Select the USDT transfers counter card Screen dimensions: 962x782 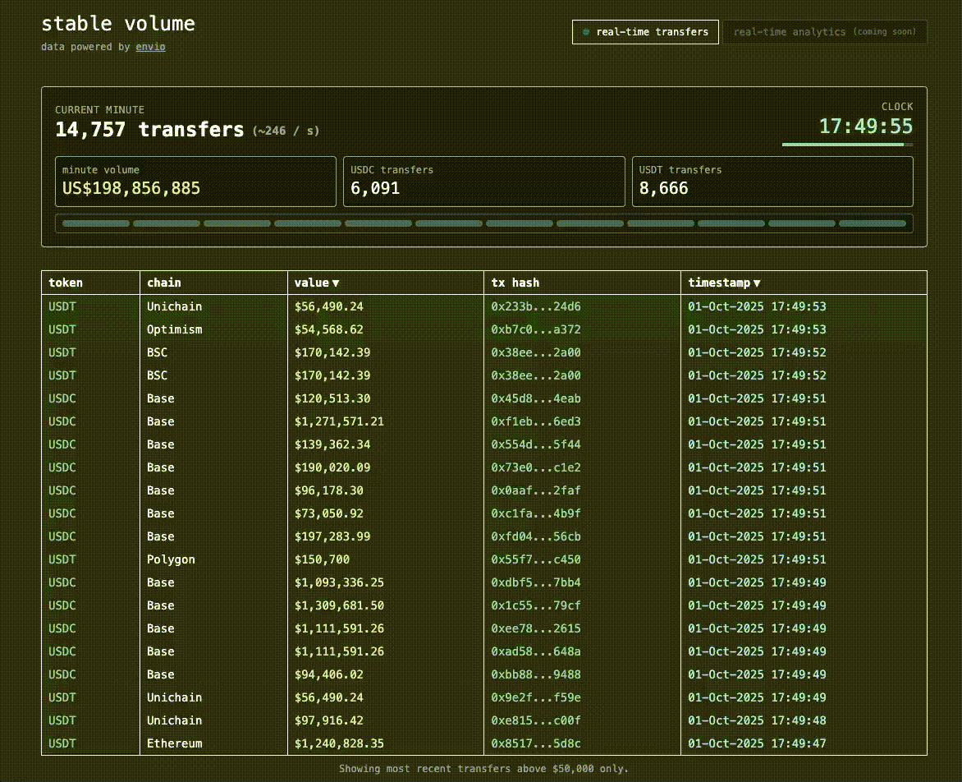coord(772,181)
